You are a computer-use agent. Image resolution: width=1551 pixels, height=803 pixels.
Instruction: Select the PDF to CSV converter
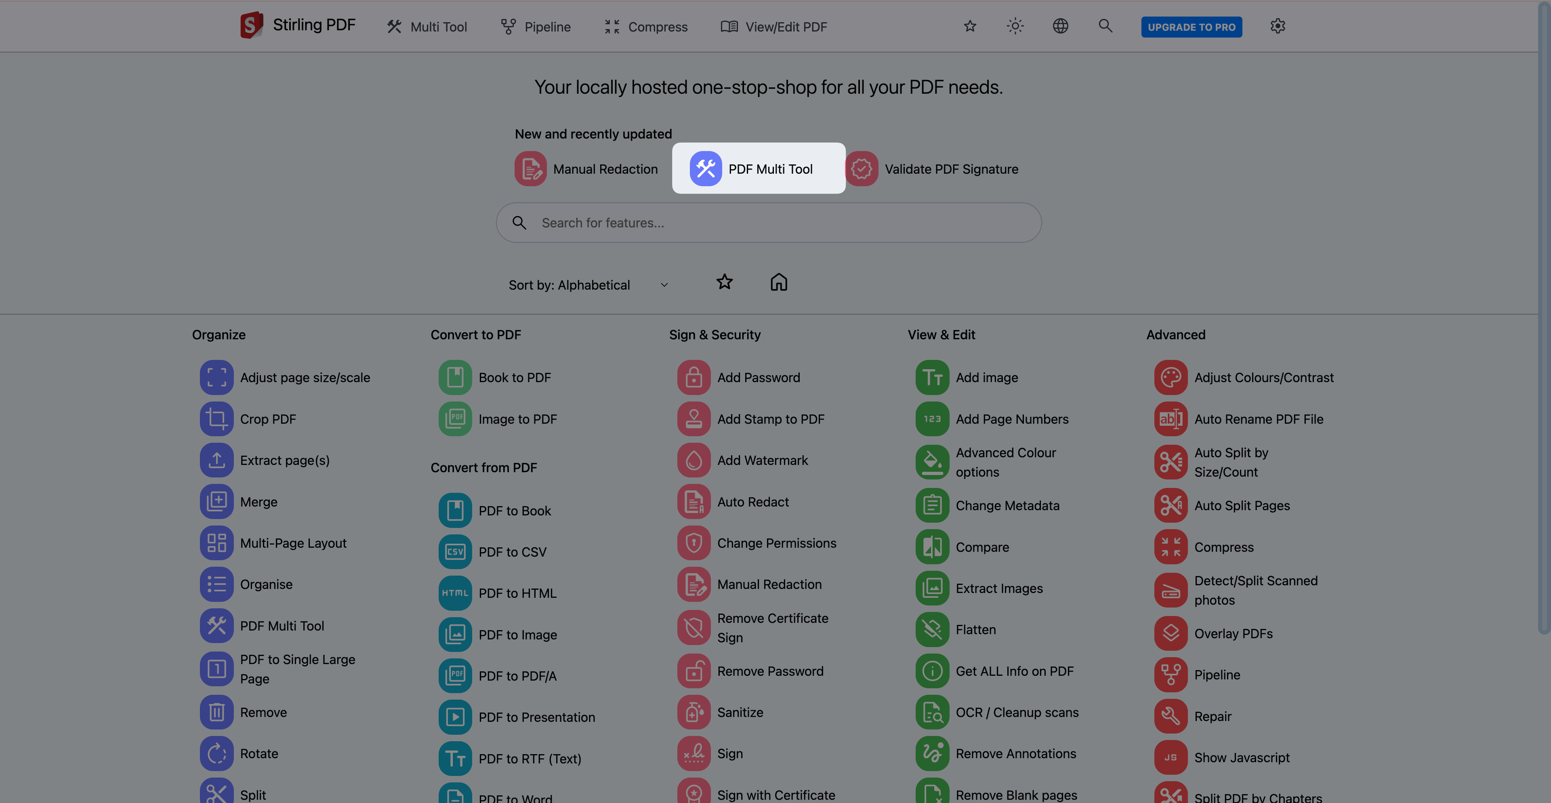(x=512, y=551)
